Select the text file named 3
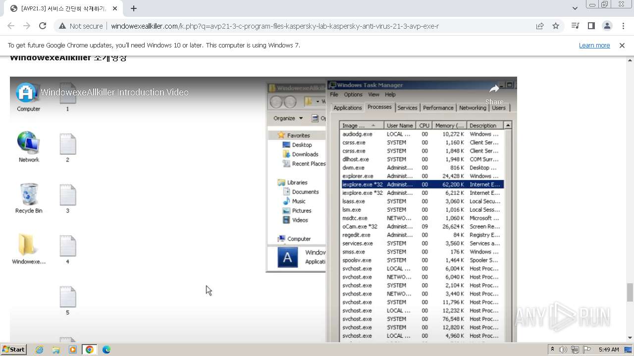 pos(68,199)
